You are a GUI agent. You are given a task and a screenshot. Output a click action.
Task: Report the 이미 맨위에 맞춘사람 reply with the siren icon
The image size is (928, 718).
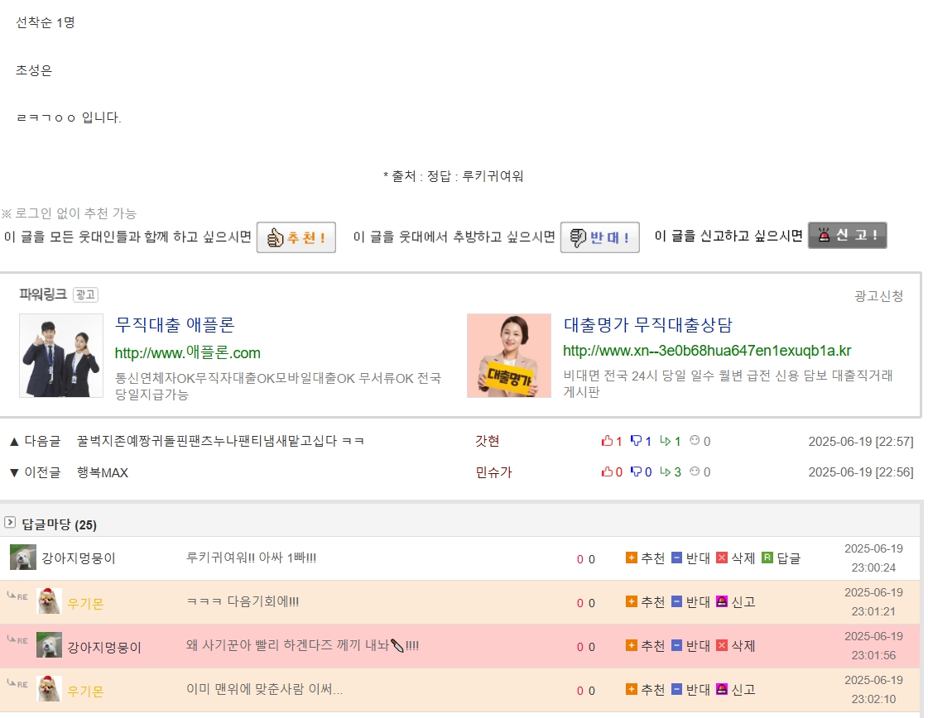(x=721, y=689)
